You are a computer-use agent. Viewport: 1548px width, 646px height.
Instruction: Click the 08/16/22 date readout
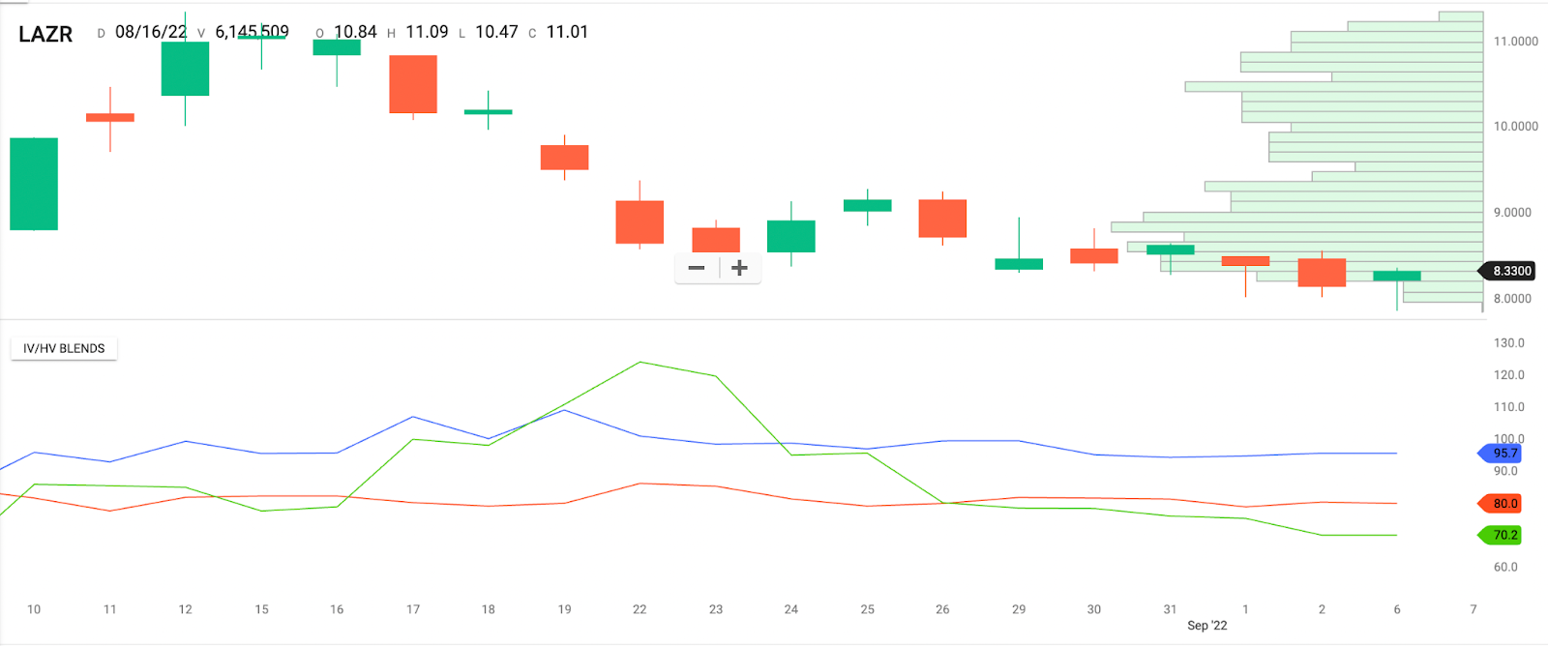point(151,32)
